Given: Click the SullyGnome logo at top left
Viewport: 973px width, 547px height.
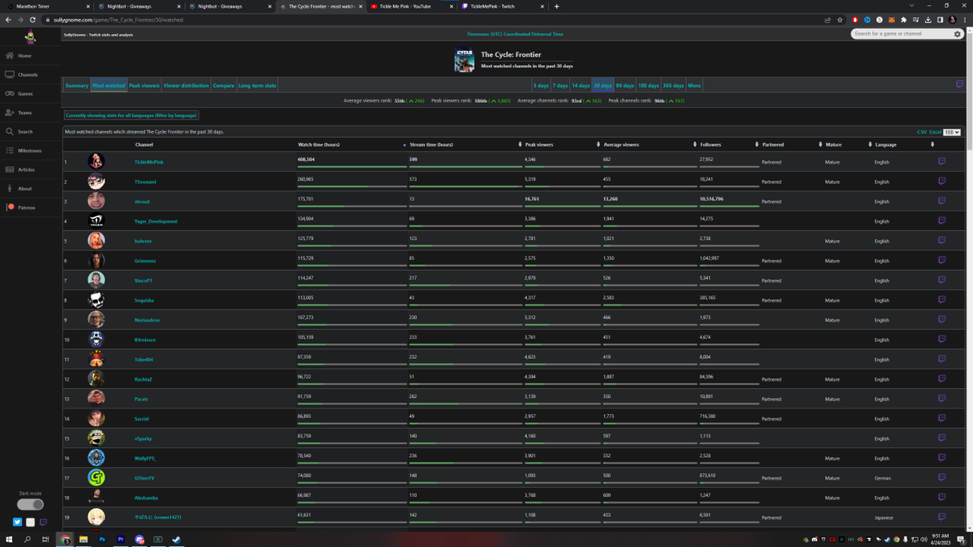Looking at the screenshot, I should (x=30, y=36).
